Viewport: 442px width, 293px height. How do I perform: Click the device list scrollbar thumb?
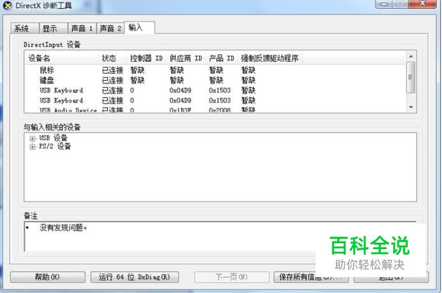(x=411, y=77)
